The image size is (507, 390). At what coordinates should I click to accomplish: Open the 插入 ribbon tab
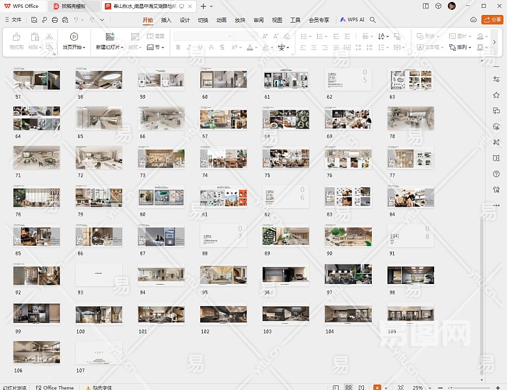click(166, 20)
